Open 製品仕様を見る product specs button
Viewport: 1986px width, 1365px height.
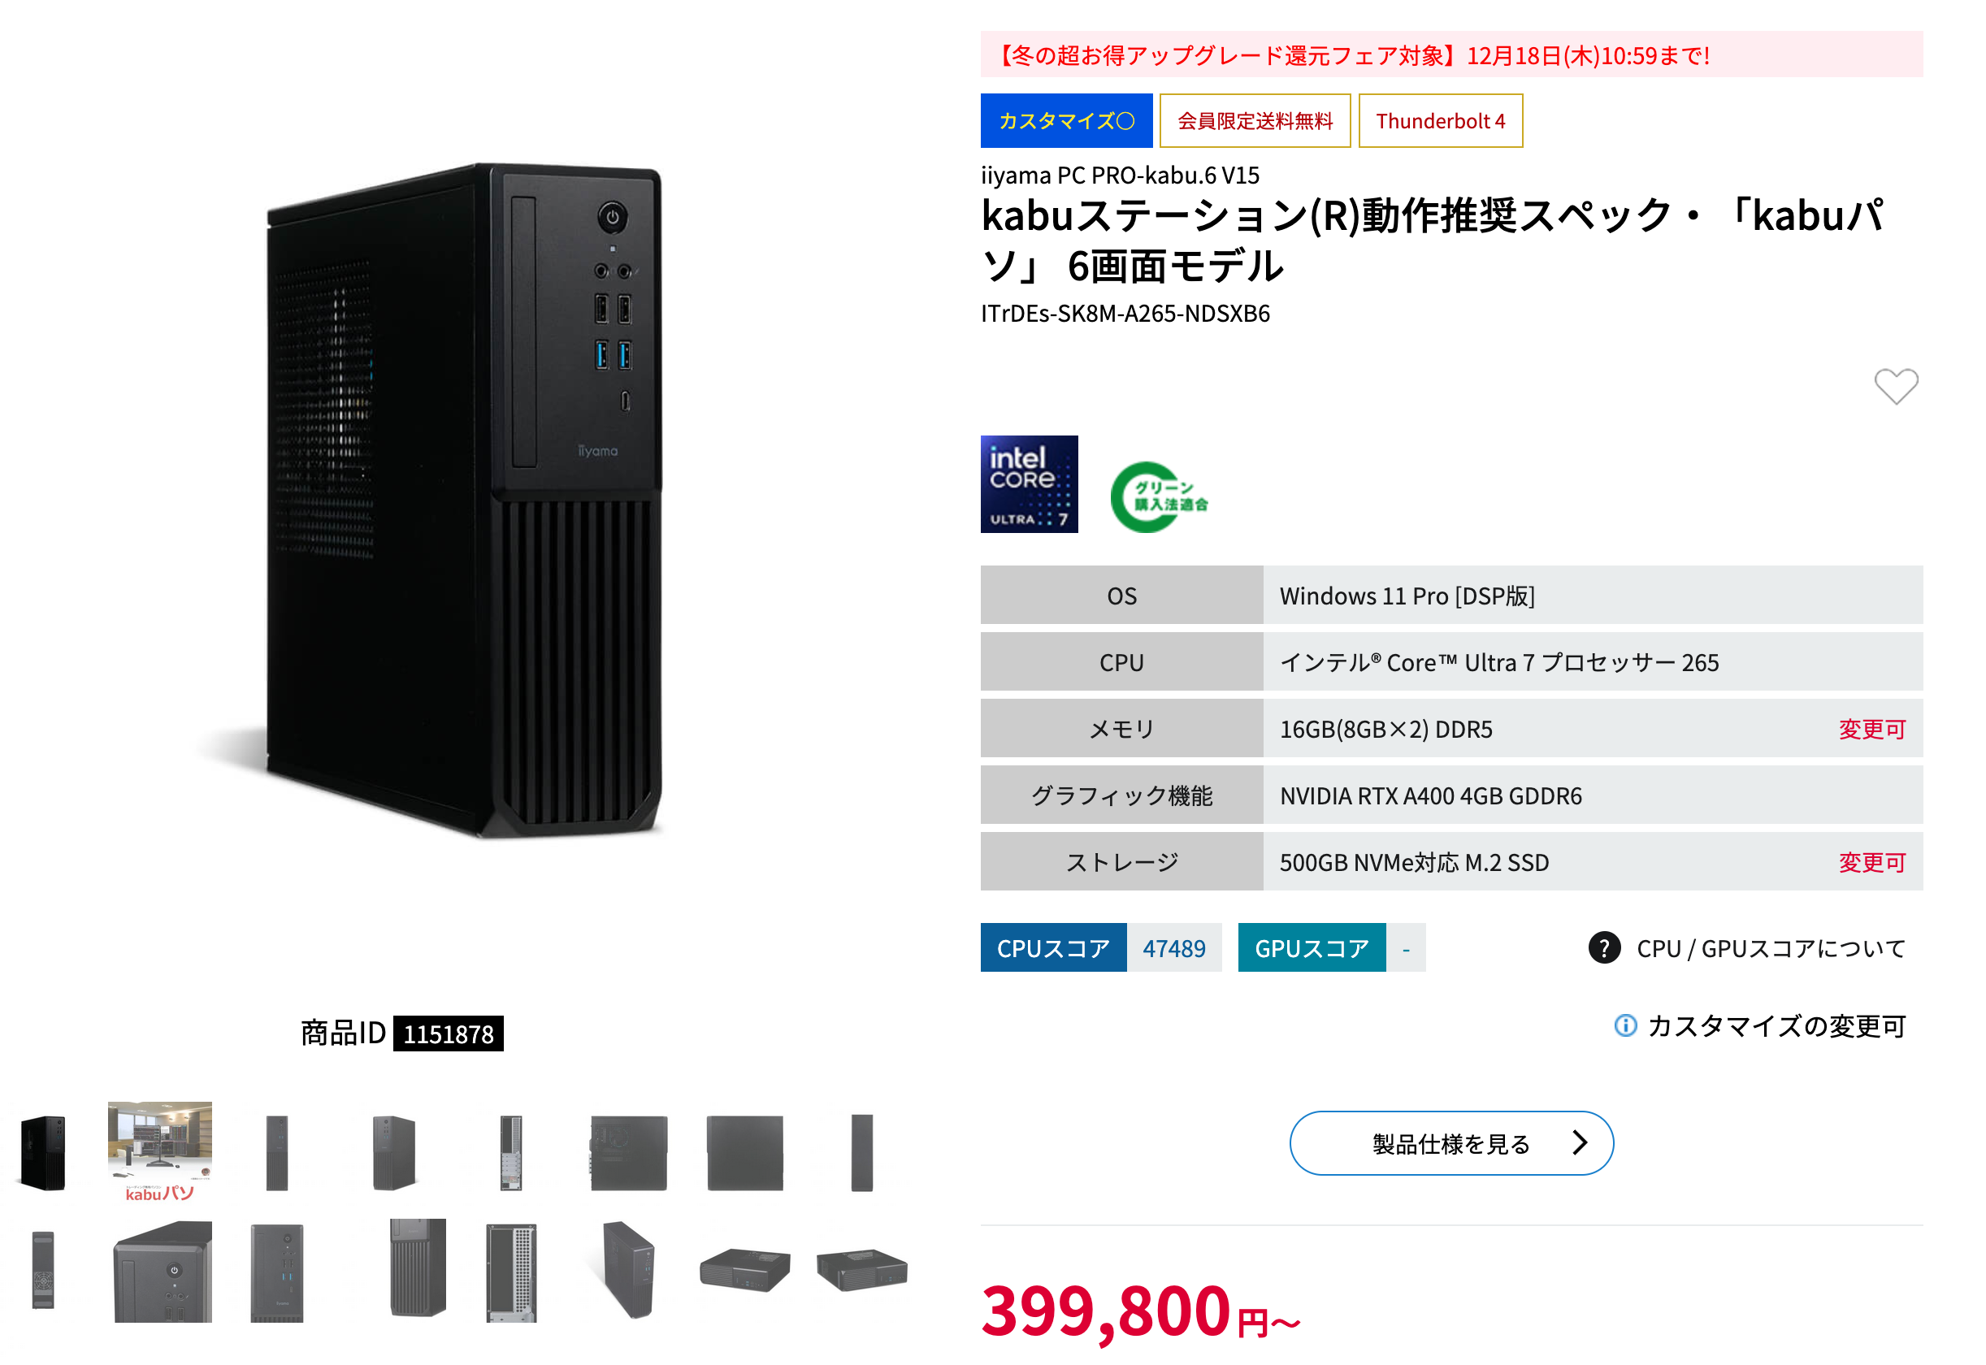point(1451,1142)
